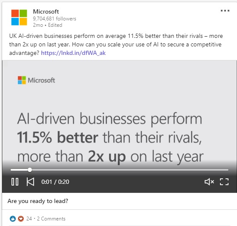Click the 9,704,681 followers text

pos(54,19)
